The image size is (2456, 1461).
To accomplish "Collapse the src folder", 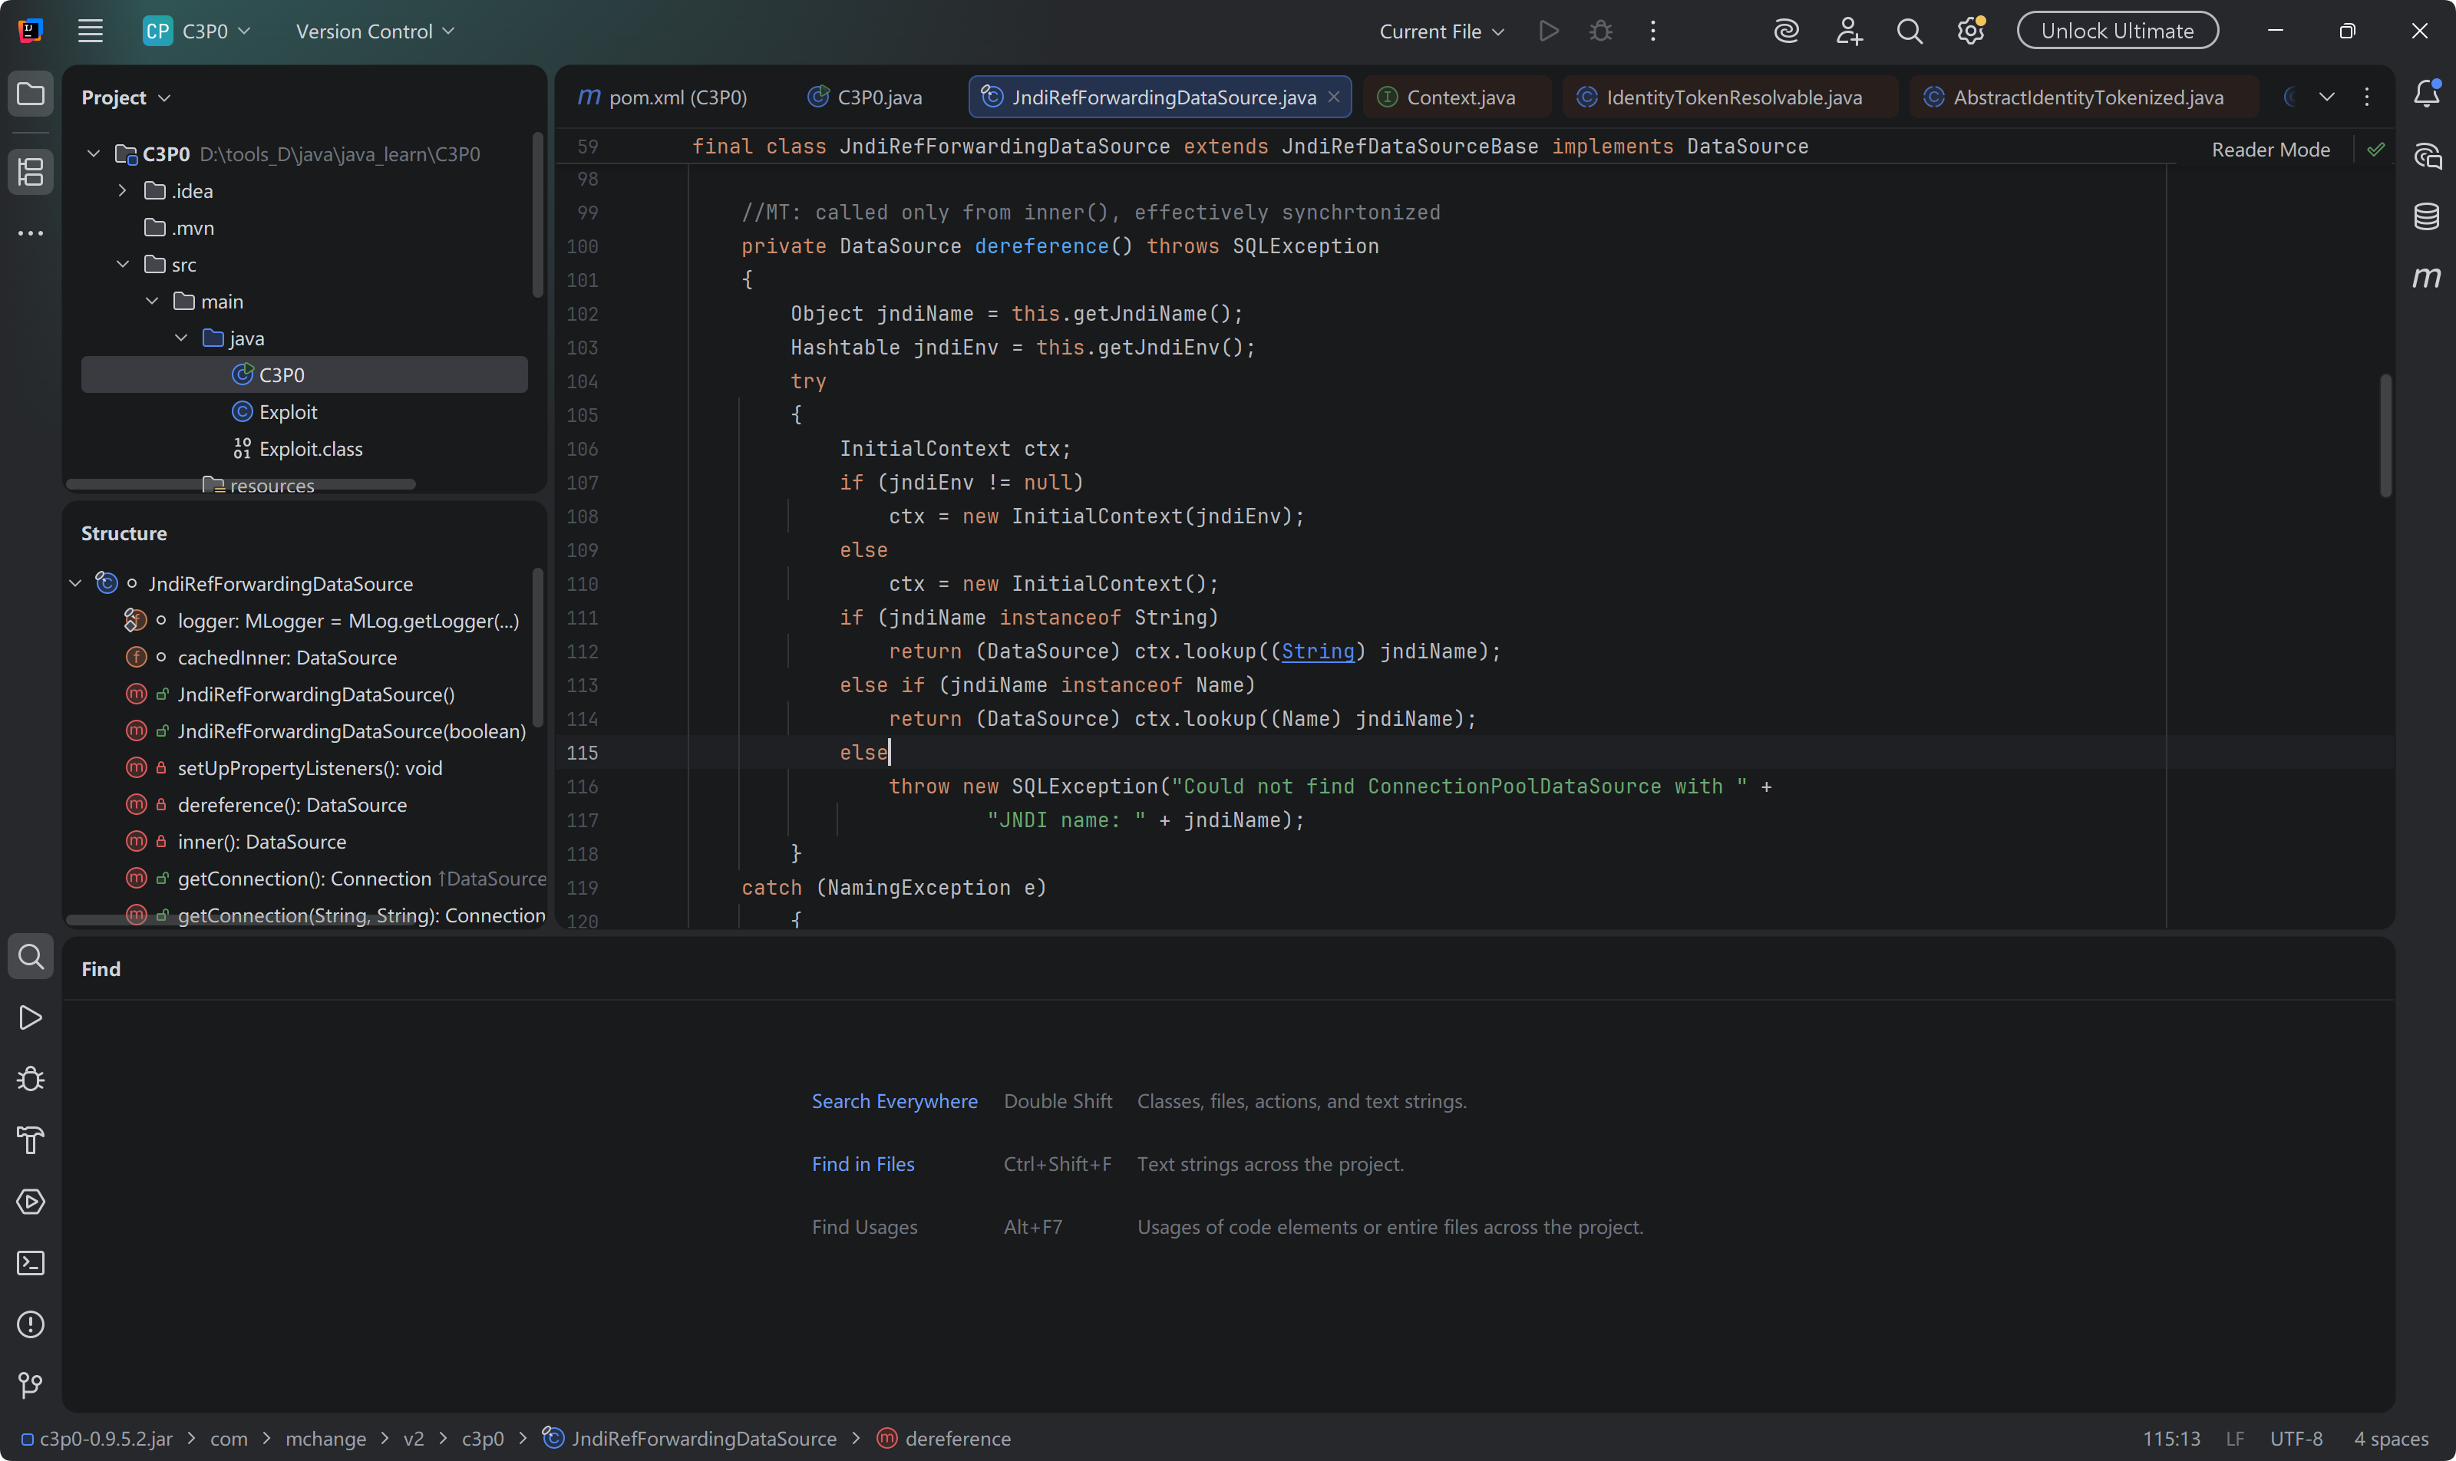I will coord(123,264).
